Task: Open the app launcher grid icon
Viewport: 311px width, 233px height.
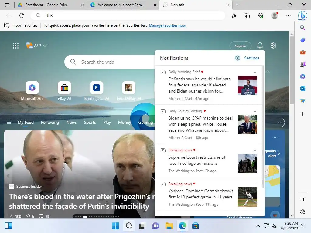Action: point(16,46)
